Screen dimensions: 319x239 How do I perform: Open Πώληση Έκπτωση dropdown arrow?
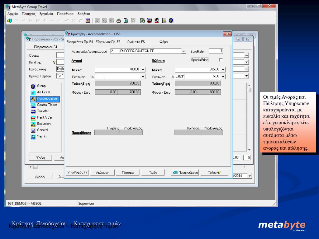point(223,77)
